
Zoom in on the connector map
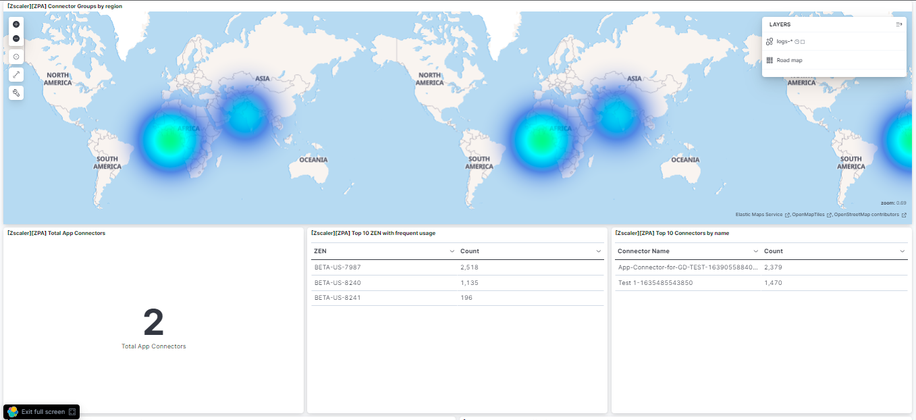point(16,24)
